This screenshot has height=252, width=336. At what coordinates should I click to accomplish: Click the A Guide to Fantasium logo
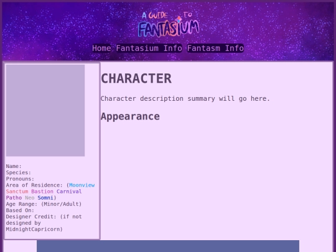[x=169, y=24]
